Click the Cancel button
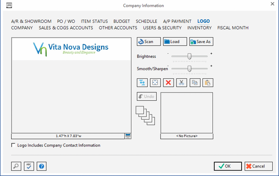Viewport: 279px width, 176px height. 258,166
